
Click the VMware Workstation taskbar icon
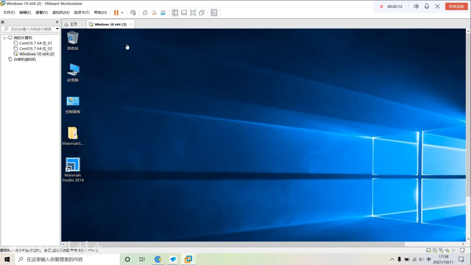[188, 259]
